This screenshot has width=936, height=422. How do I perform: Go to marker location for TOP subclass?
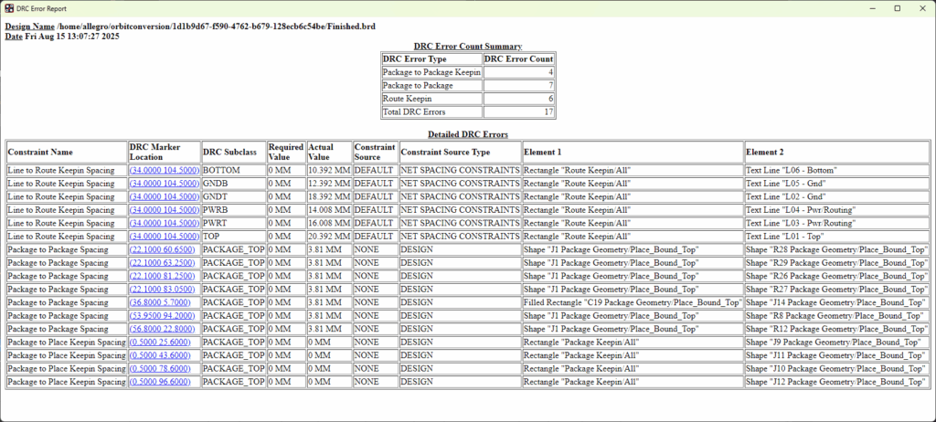point(165,236)
